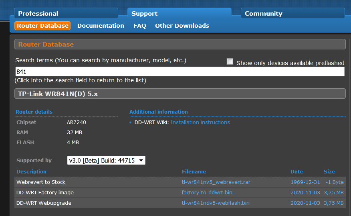The width and height of the screenshot is (351, 216).
Task: Click the DD-WRT Webupgrade description
Action: click(44, 203)
